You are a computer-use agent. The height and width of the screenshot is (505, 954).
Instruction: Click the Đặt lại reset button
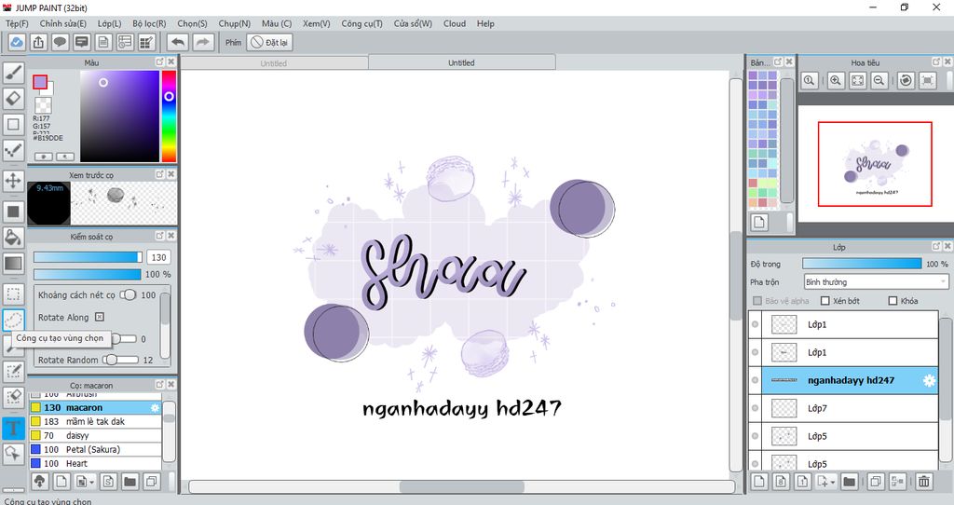(269, 42)
